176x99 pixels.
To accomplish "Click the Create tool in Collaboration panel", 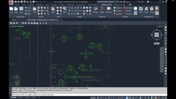I will pos(152,10).
